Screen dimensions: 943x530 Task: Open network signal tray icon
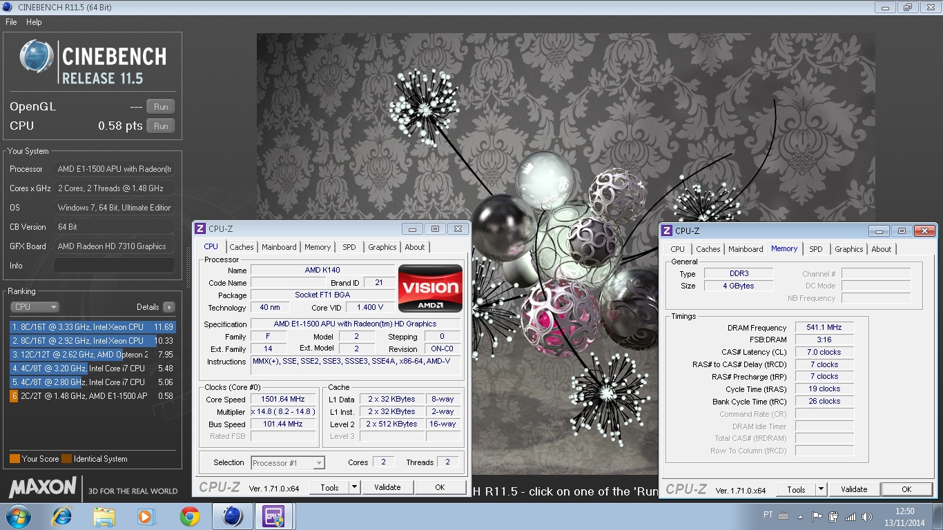[x=850, y=516]
